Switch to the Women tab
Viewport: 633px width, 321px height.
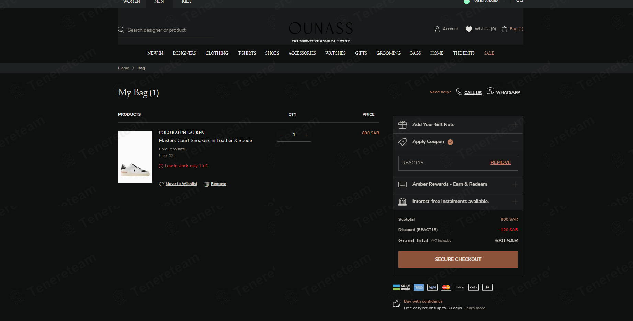click(132, 2)
